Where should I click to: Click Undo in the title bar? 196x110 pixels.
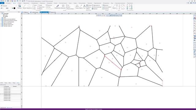(x=18, y=1)
